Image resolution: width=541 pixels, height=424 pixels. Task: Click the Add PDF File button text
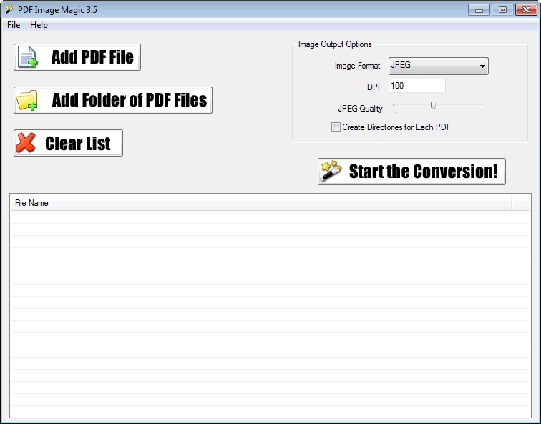coord(92,57)
